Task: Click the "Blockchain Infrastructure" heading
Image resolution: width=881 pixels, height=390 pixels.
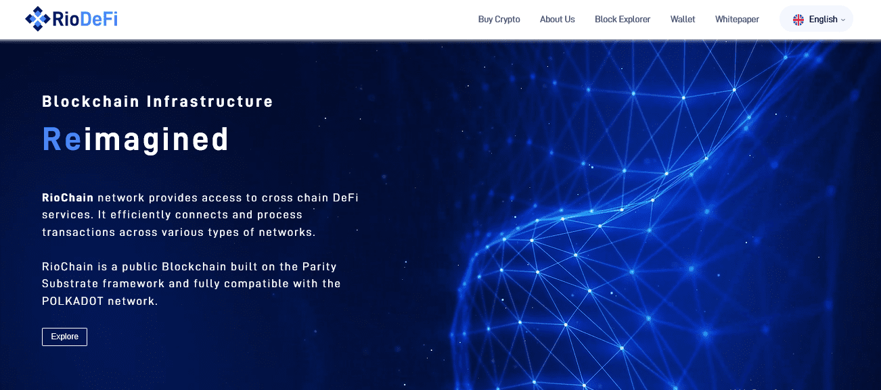Action: coord(158,101)
